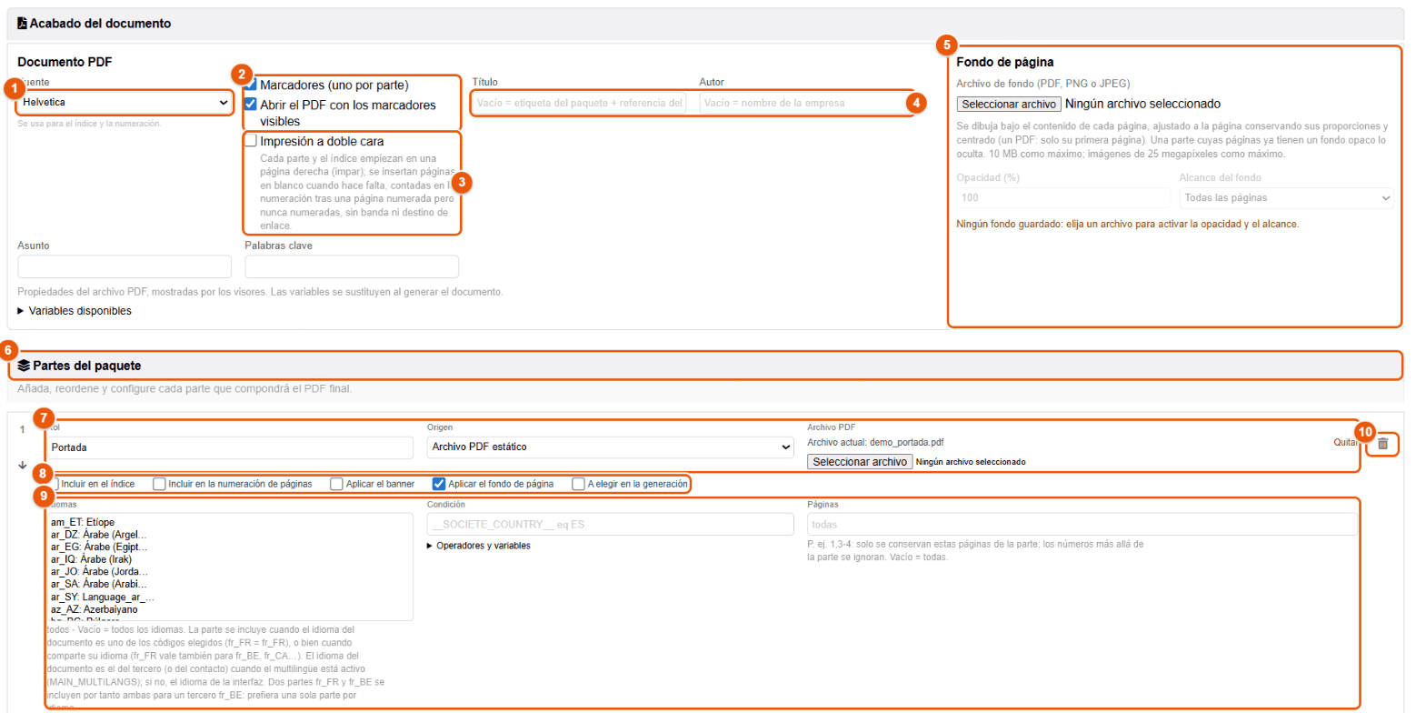Expand Variables disponibles

click(75, 311)
